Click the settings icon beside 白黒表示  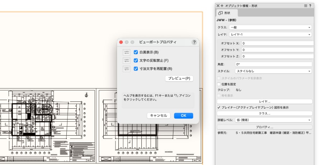tap(126, 52)
